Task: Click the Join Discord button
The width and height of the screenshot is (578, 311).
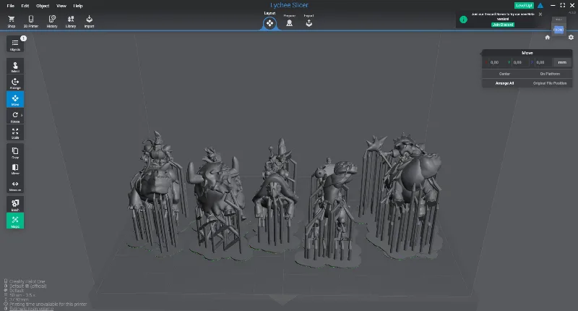Action: click(503, 25)
